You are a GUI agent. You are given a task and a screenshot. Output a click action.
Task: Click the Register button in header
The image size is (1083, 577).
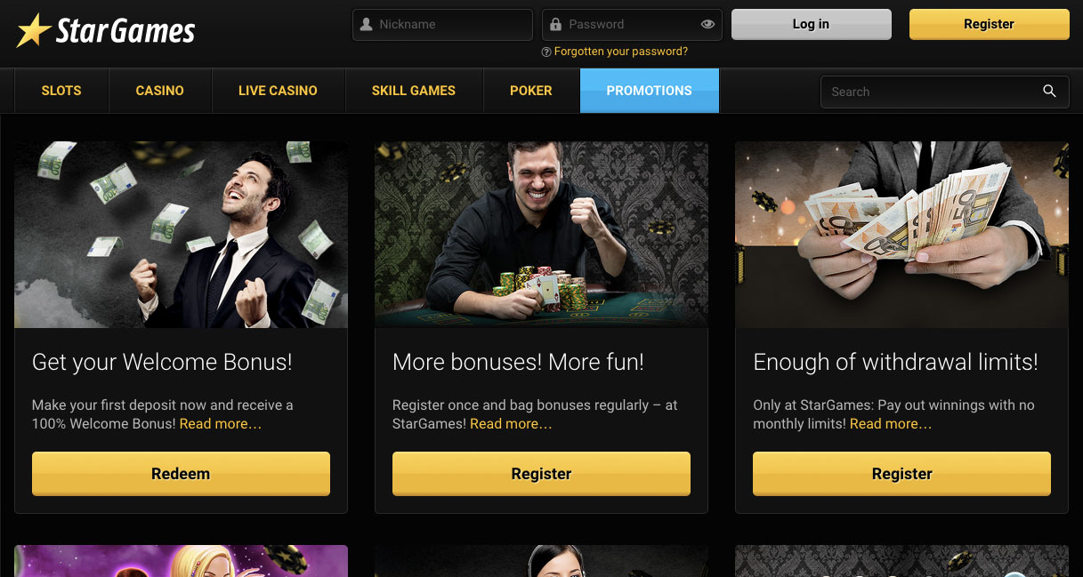click(989, 24)
